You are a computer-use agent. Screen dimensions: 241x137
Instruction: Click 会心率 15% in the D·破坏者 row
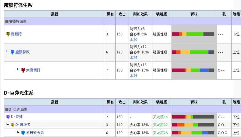pos(139,125)
